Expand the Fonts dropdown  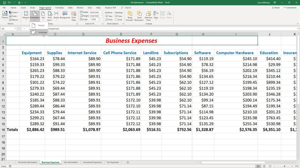click(x=14, y=16)
